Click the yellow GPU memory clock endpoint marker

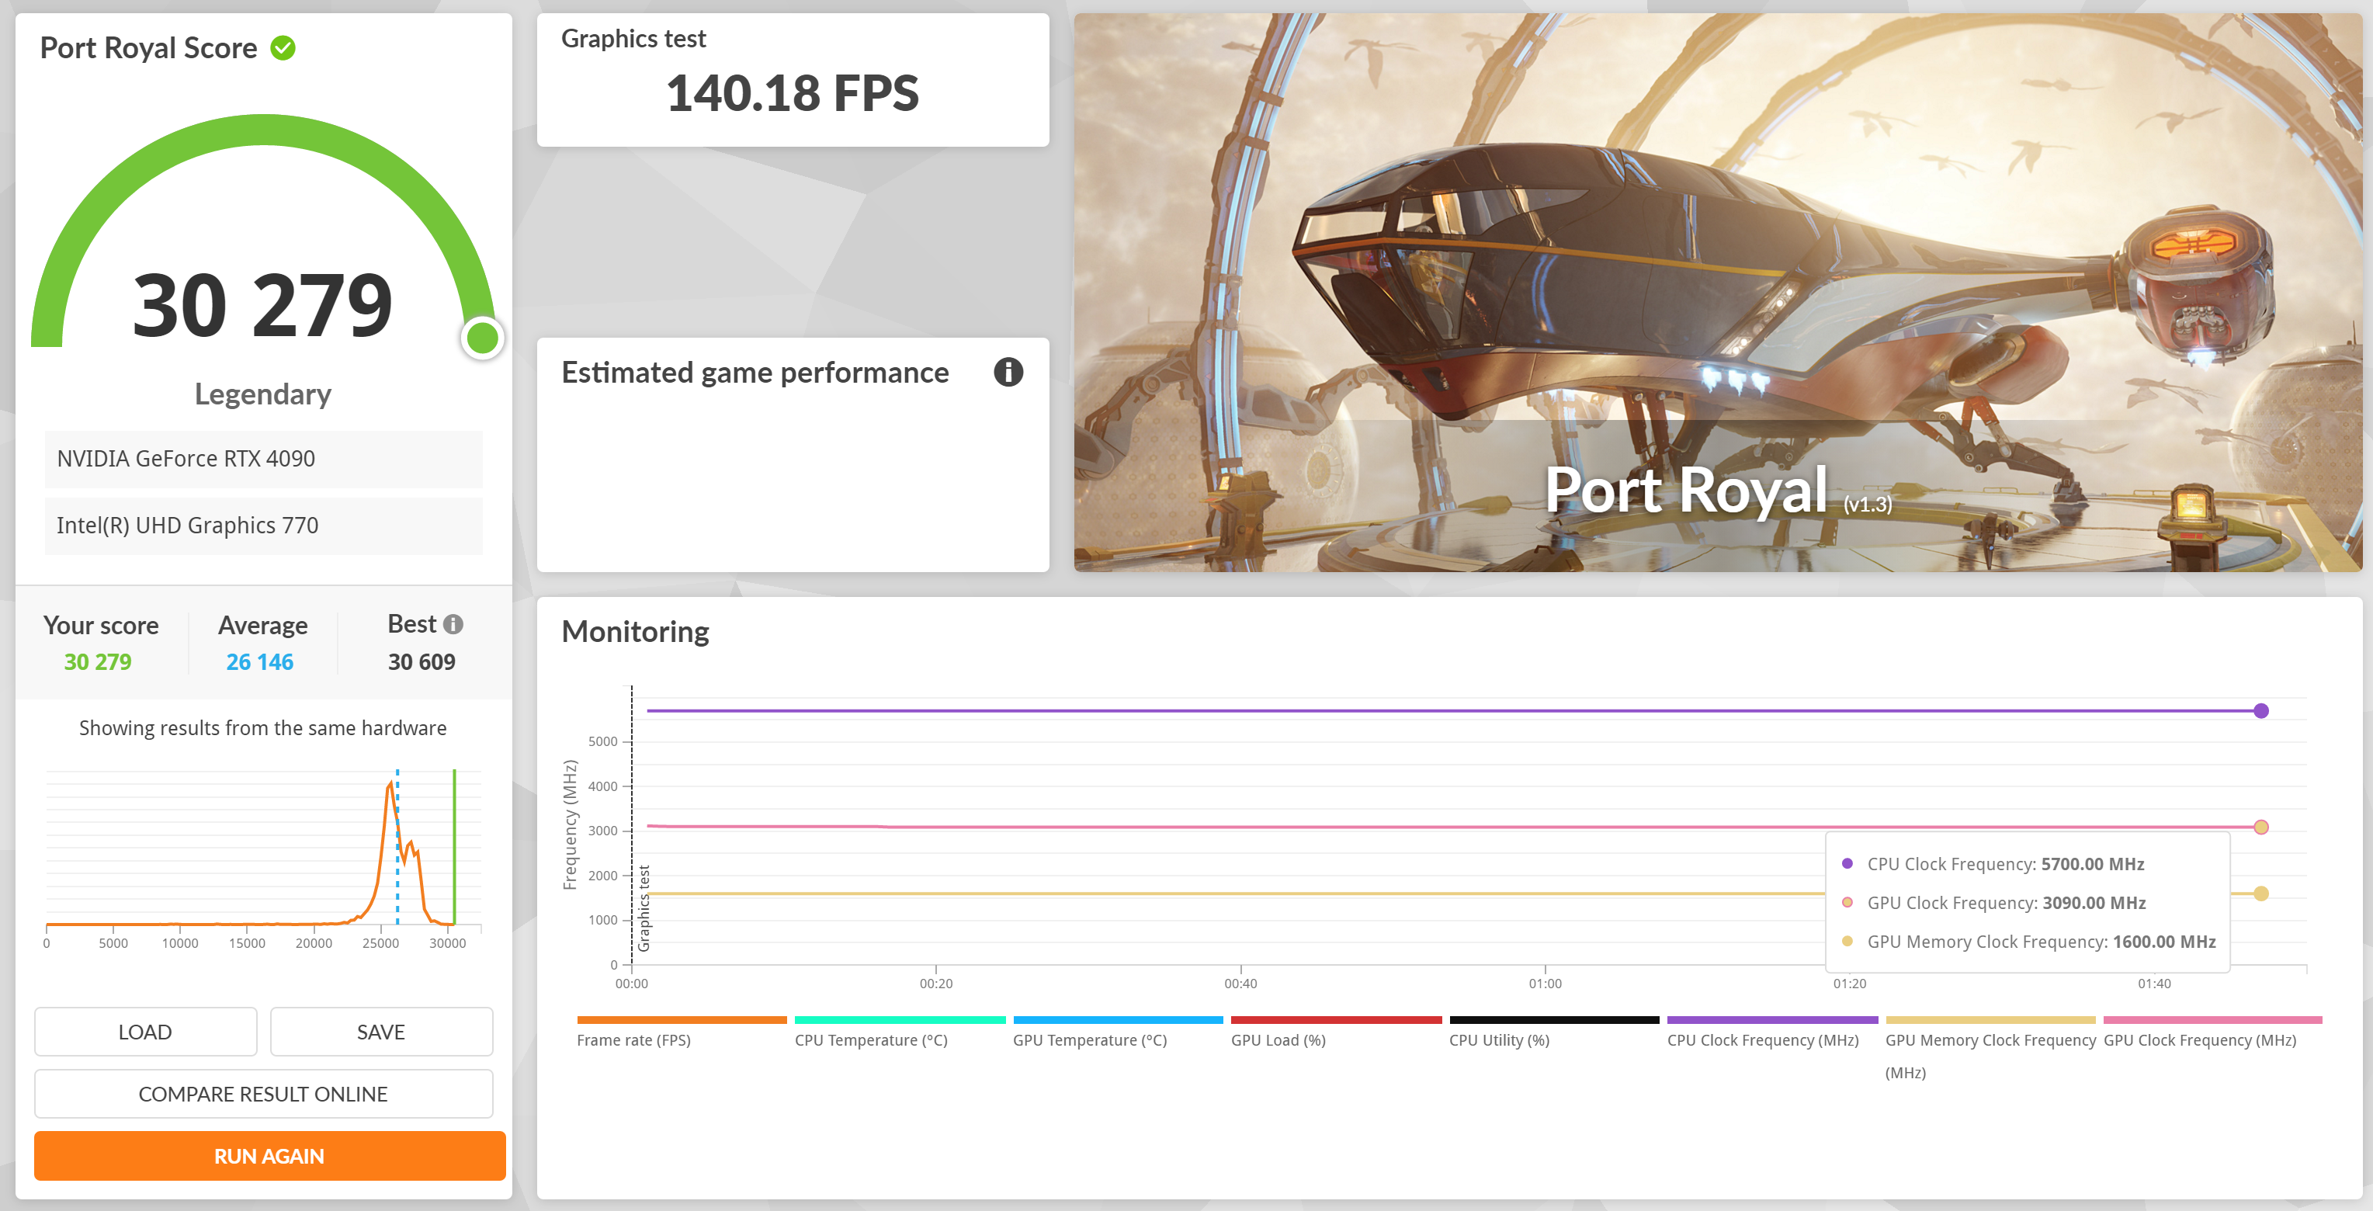pyautogui.click(x=2260, y=894)
